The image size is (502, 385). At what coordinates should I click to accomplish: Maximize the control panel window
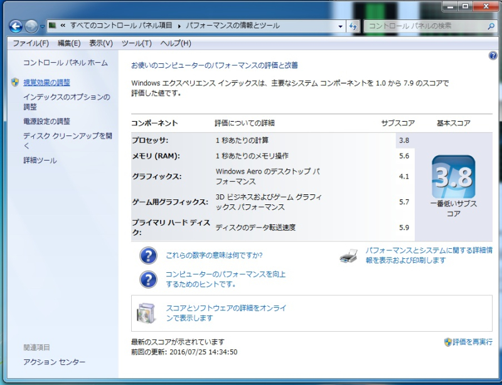(466, 6)
